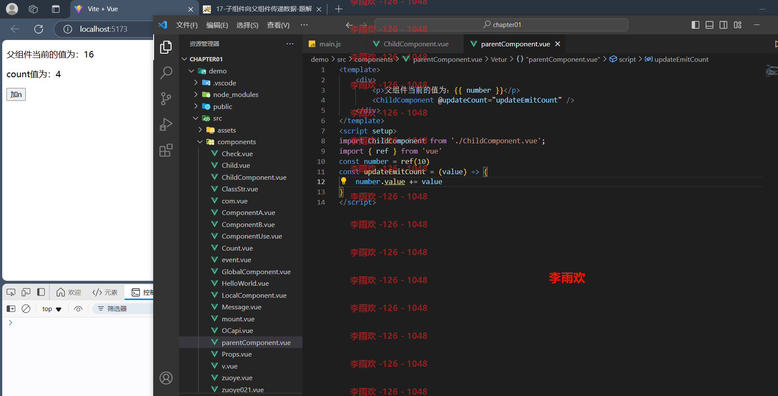Toggle device emulation in DevTools
The width and height of the screenshot is (778, 396).
click(x=26, y=292)
